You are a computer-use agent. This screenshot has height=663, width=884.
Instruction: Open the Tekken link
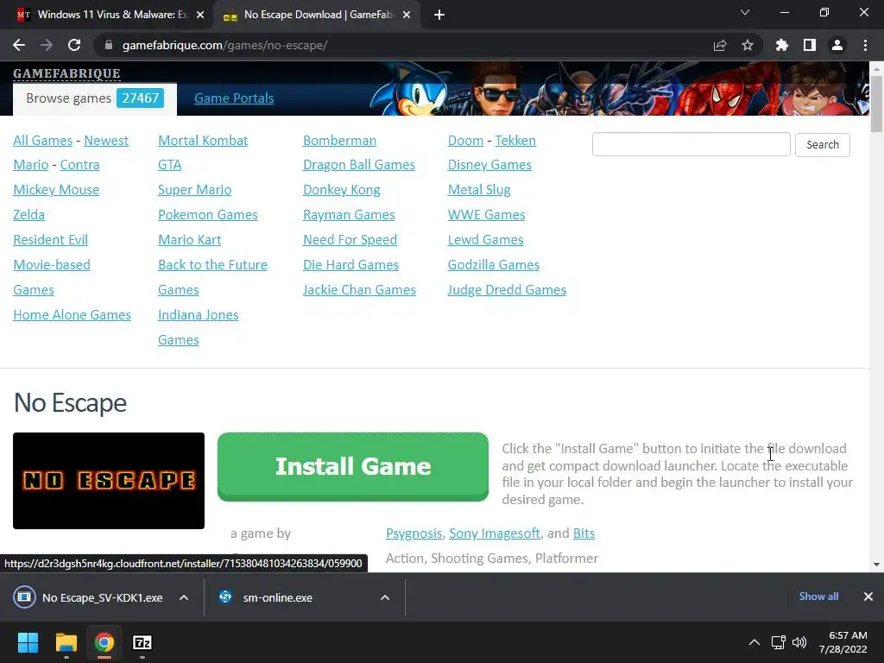click(515, 141)
